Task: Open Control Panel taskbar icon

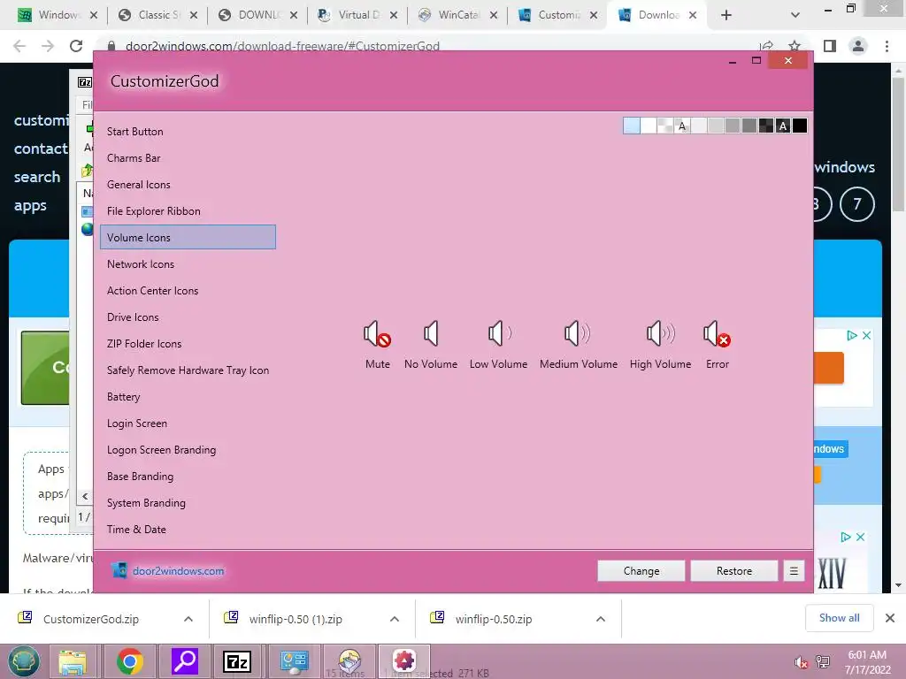Action: pos(294,661)
